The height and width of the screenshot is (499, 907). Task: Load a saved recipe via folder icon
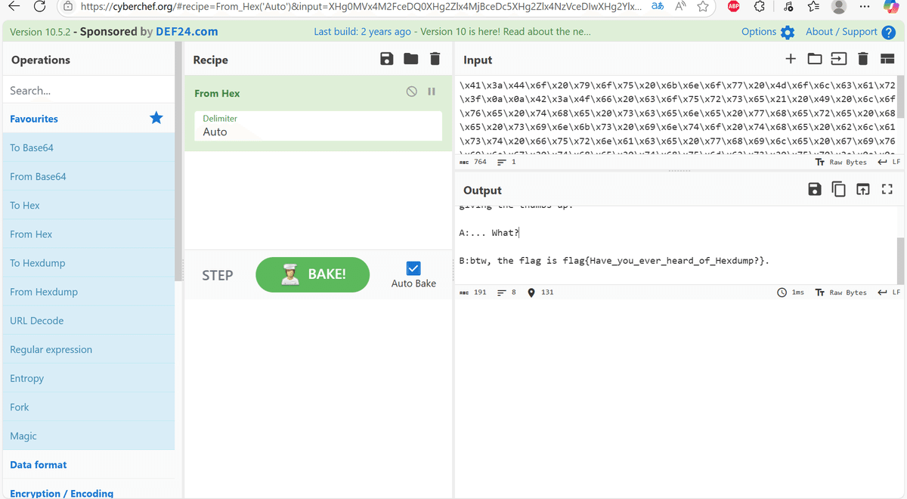point(410,58)
